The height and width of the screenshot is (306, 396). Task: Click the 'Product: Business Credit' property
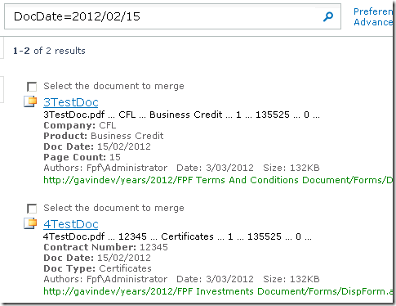(x=104, y=136)
